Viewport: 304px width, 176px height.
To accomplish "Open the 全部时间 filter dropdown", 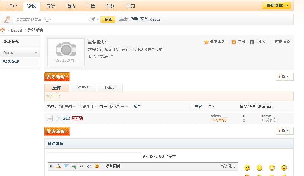I will coord(87,106).
